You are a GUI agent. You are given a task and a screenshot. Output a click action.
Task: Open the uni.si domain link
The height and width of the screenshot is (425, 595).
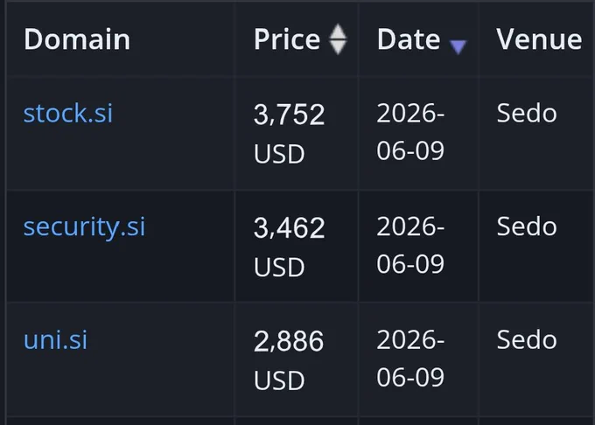pyautogui.click(x=55, y=339)
